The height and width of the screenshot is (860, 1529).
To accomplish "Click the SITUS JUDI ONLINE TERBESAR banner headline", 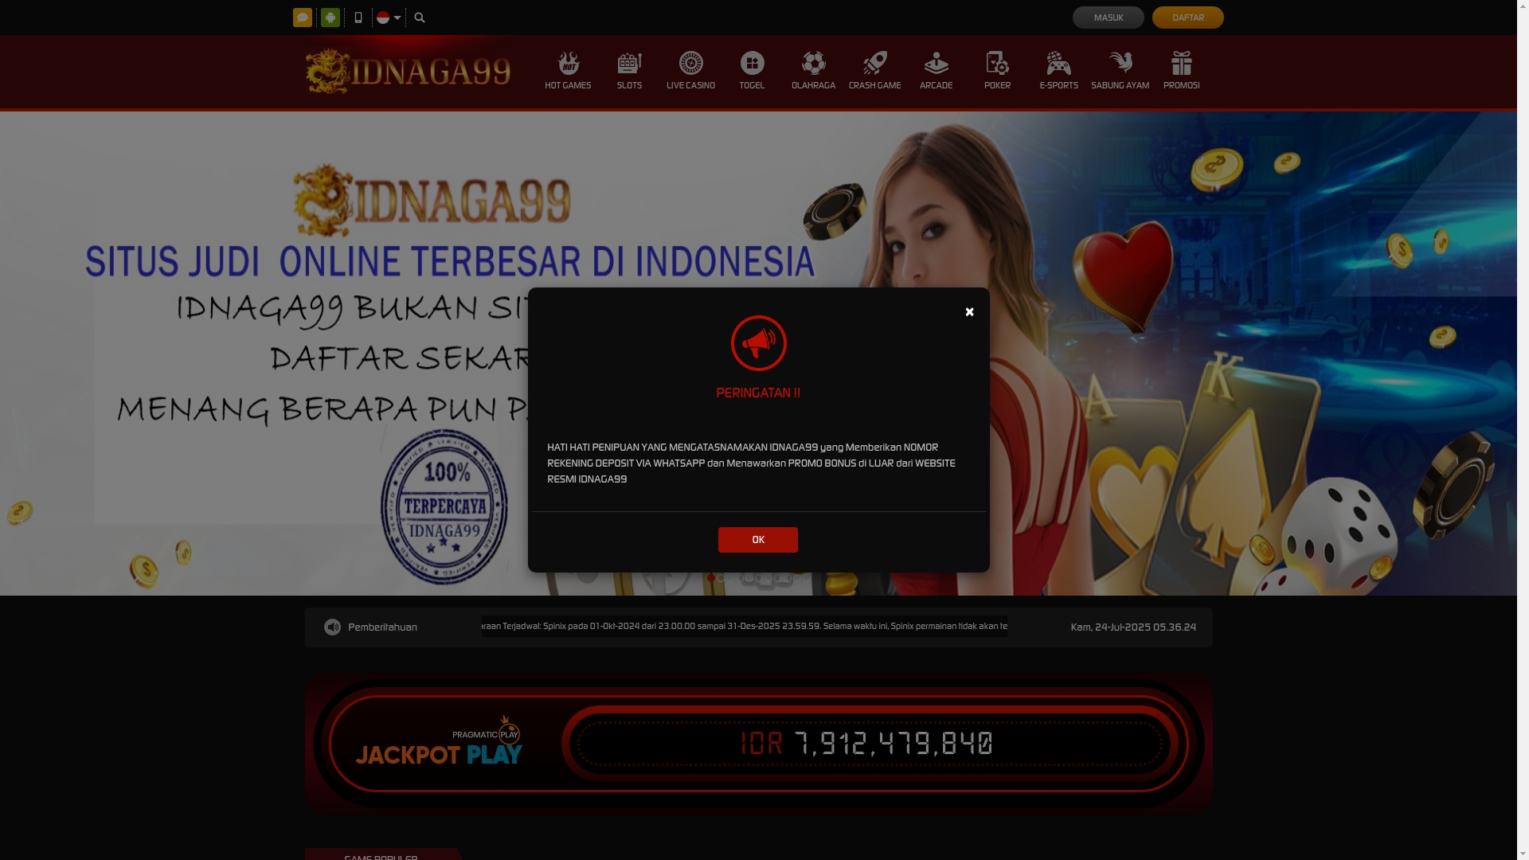I will [450, 261].
